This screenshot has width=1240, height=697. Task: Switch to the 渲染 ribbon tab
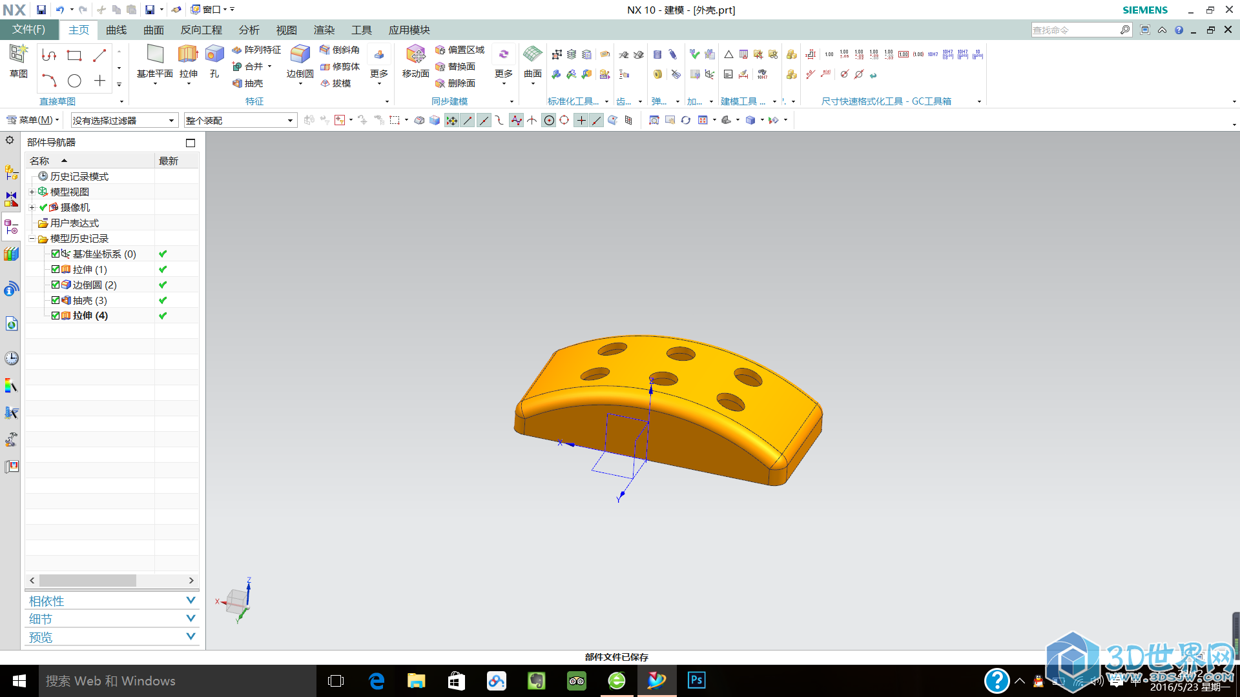(x=324, y=30)
